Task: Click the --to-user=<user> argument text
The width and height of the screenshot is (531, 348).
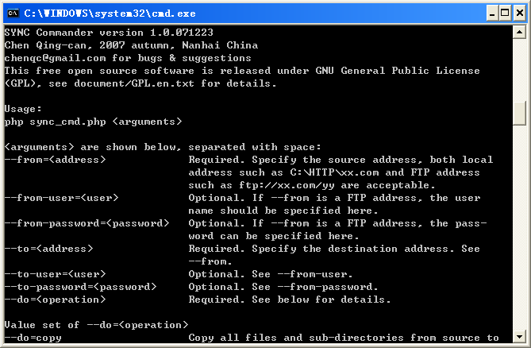Action: point(56,274)
